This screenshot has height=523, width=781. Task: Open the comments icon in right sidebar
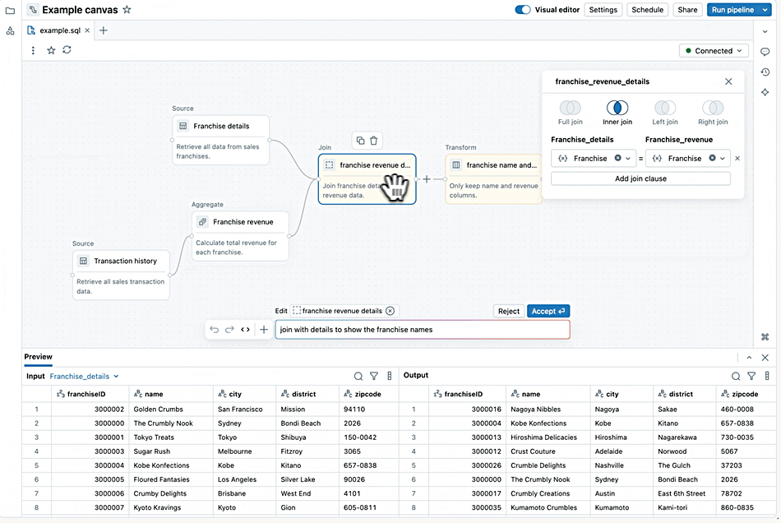[765, 52]
